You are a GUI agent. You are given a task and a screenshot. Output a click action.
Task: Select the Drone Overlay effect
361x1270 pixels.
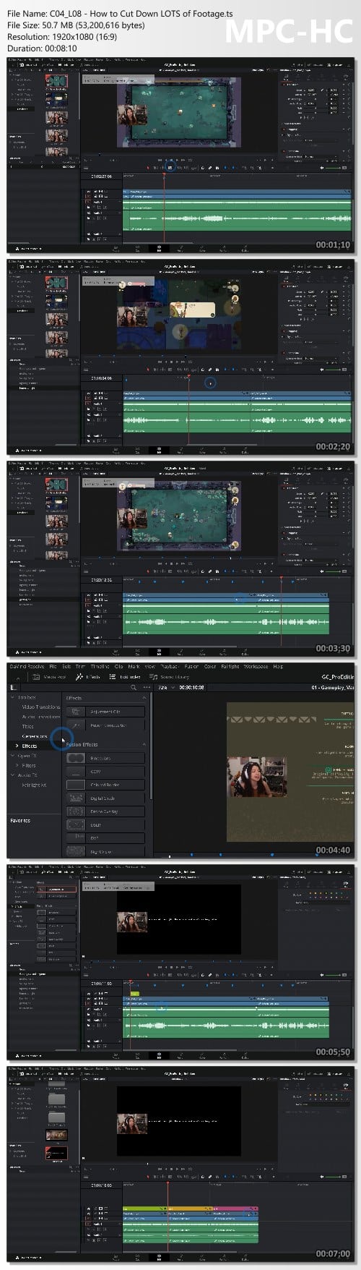point(105,811)
